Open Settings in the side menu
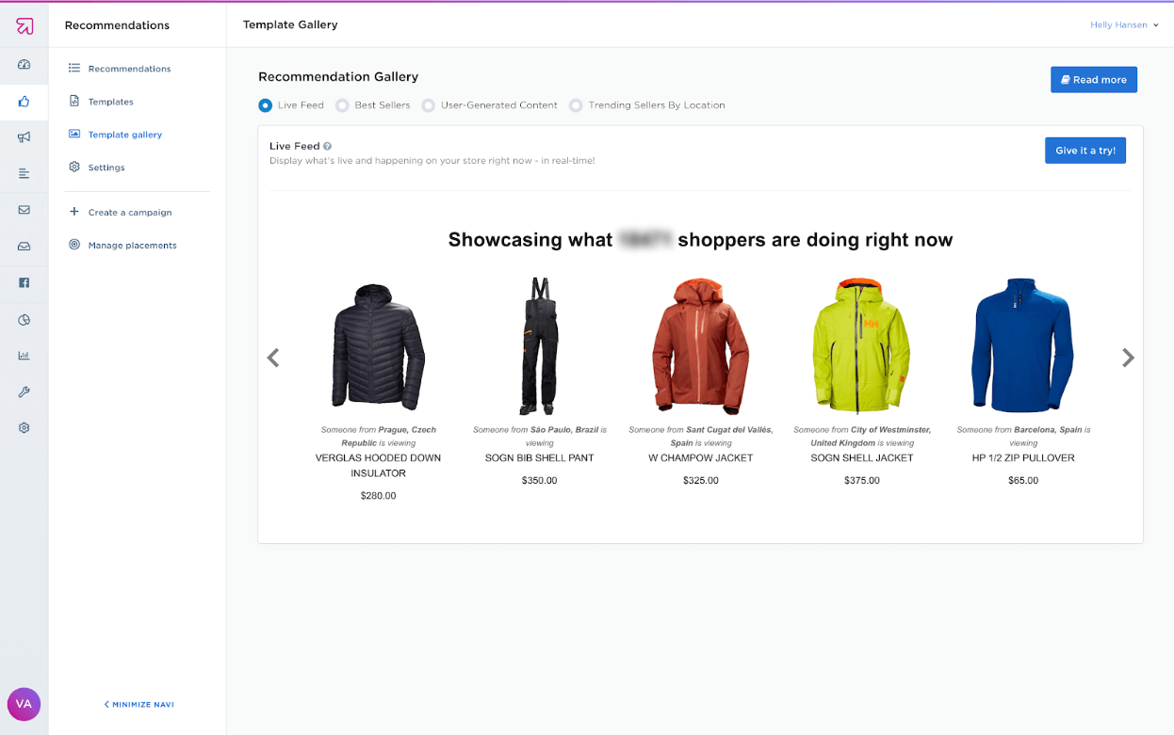 106,168
